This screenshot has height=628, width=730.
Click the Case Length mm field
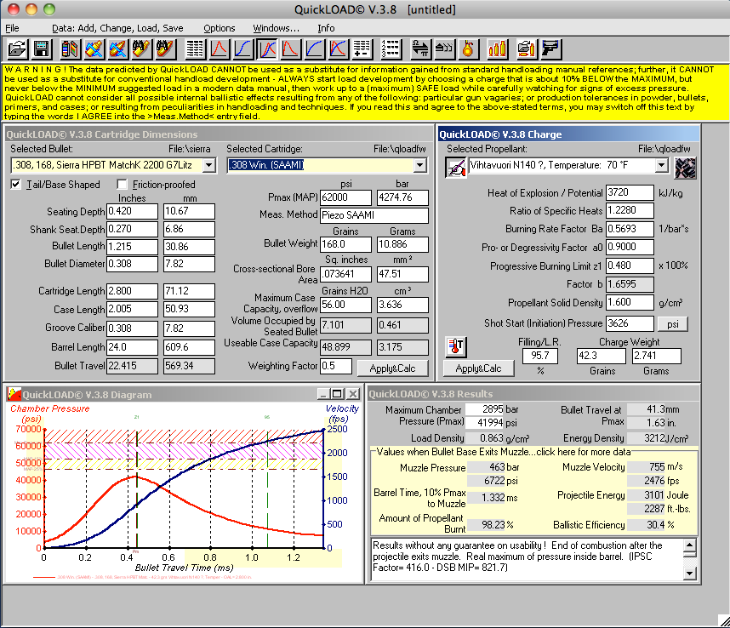click(189, 309)
